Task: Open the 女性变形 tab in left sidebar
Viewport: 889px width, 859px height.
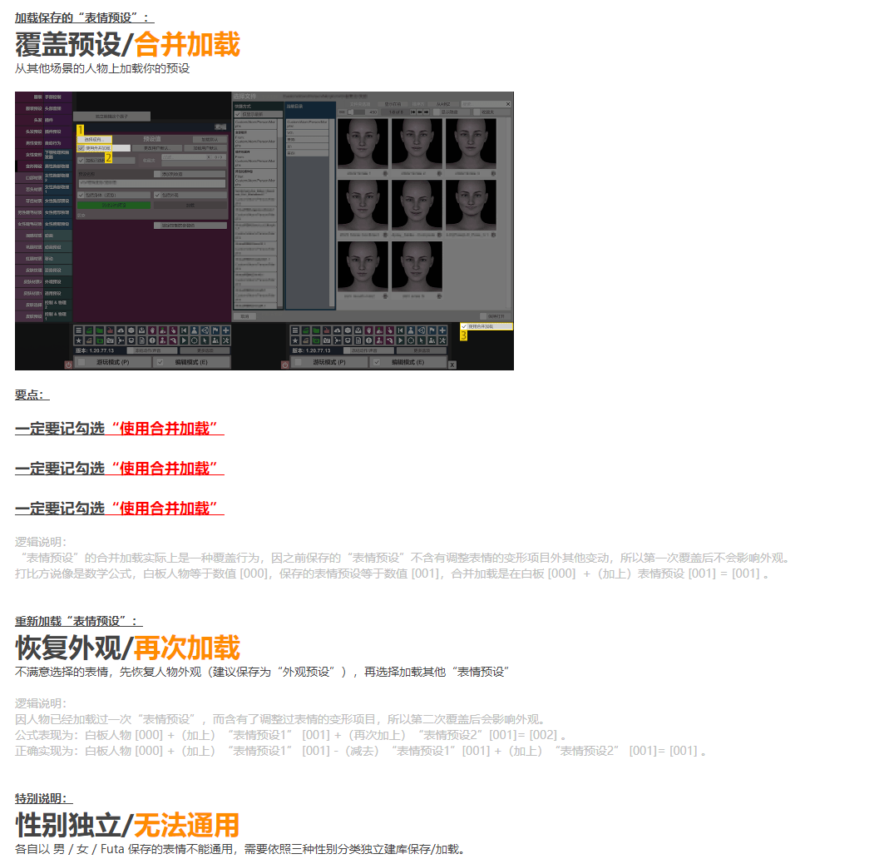Action: (x=29, y=154)
